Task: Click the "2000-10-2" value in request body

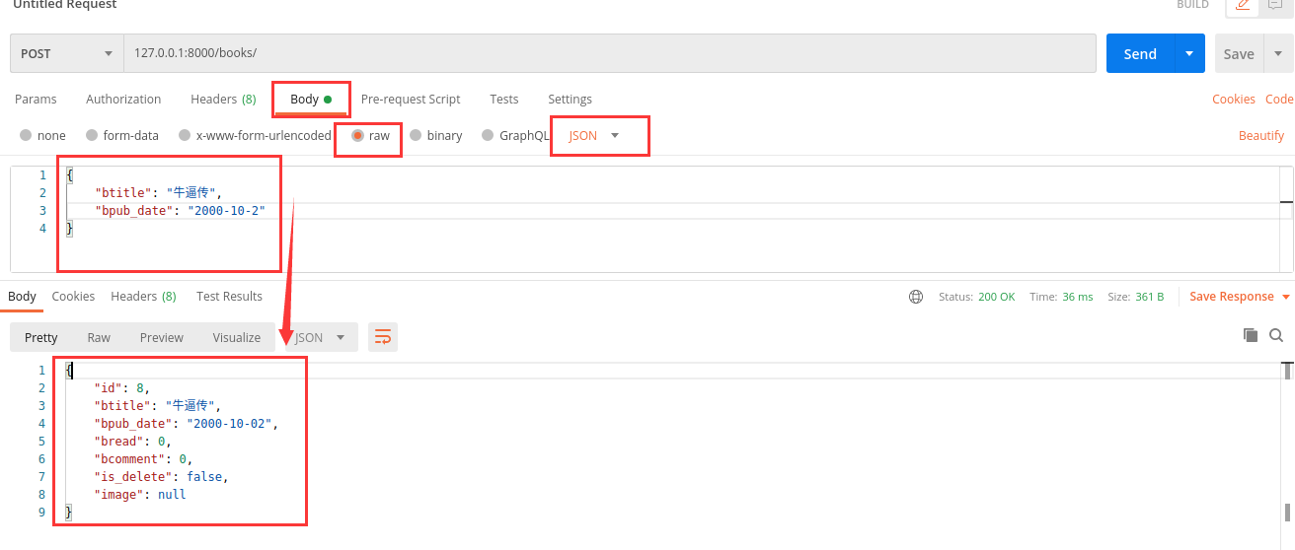Action: (x=226, y=211)
